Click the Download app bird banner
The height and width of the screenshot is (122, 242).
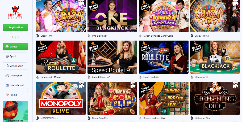[x=15, y=111]
